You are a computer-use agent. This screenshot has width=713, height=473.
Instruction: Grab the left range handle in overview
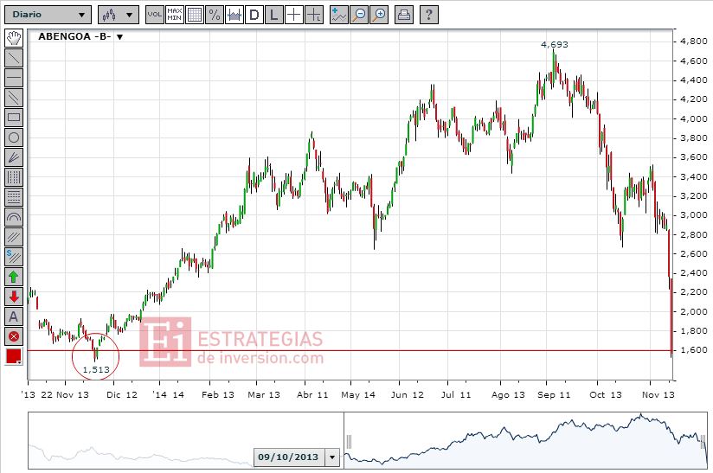click(349, 442)
